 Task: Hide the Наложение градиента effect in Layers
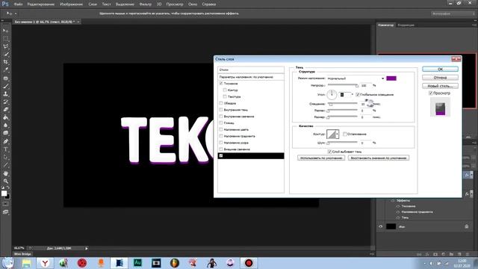pos(398,211)
